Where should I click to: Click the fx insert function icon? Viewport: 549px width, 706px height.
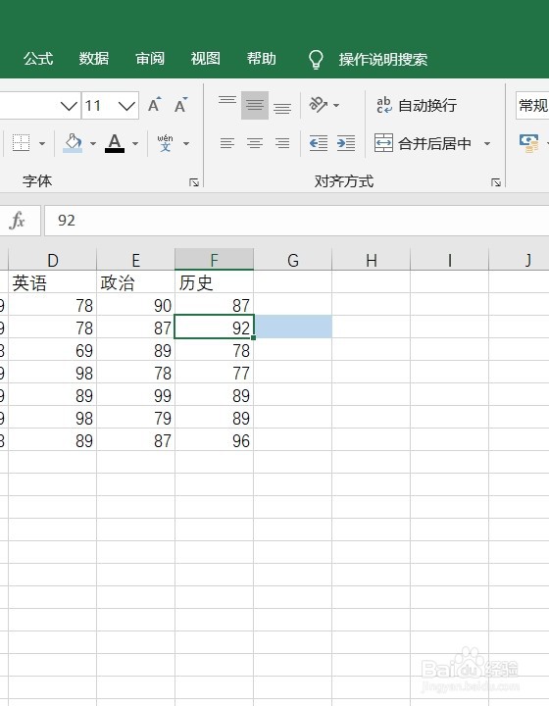tap(17, 221)
